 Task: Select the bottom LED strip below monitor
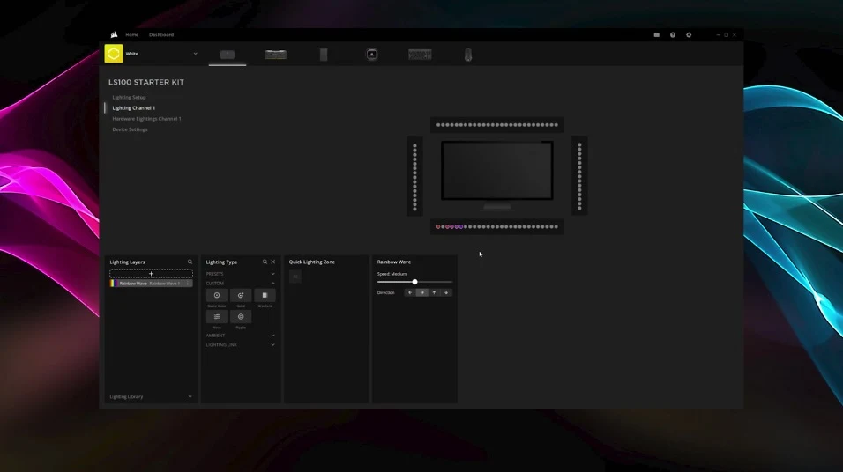pyautogui.click(x=497, y=226)
